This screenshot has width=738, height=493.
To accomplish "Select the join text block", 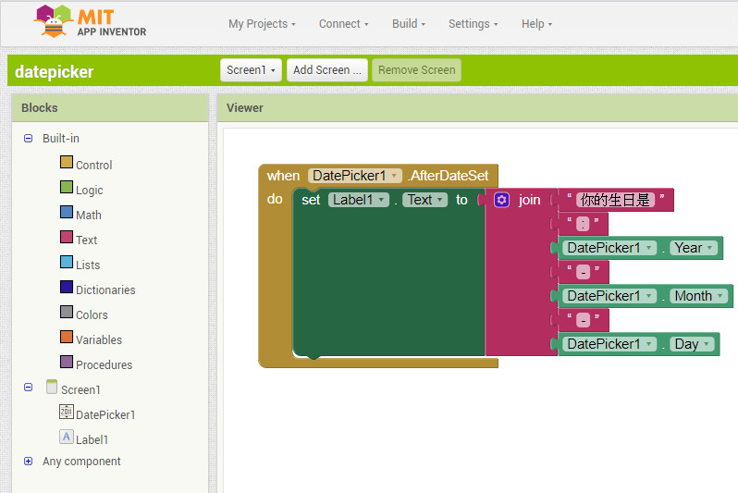I will tap(529, 200).
